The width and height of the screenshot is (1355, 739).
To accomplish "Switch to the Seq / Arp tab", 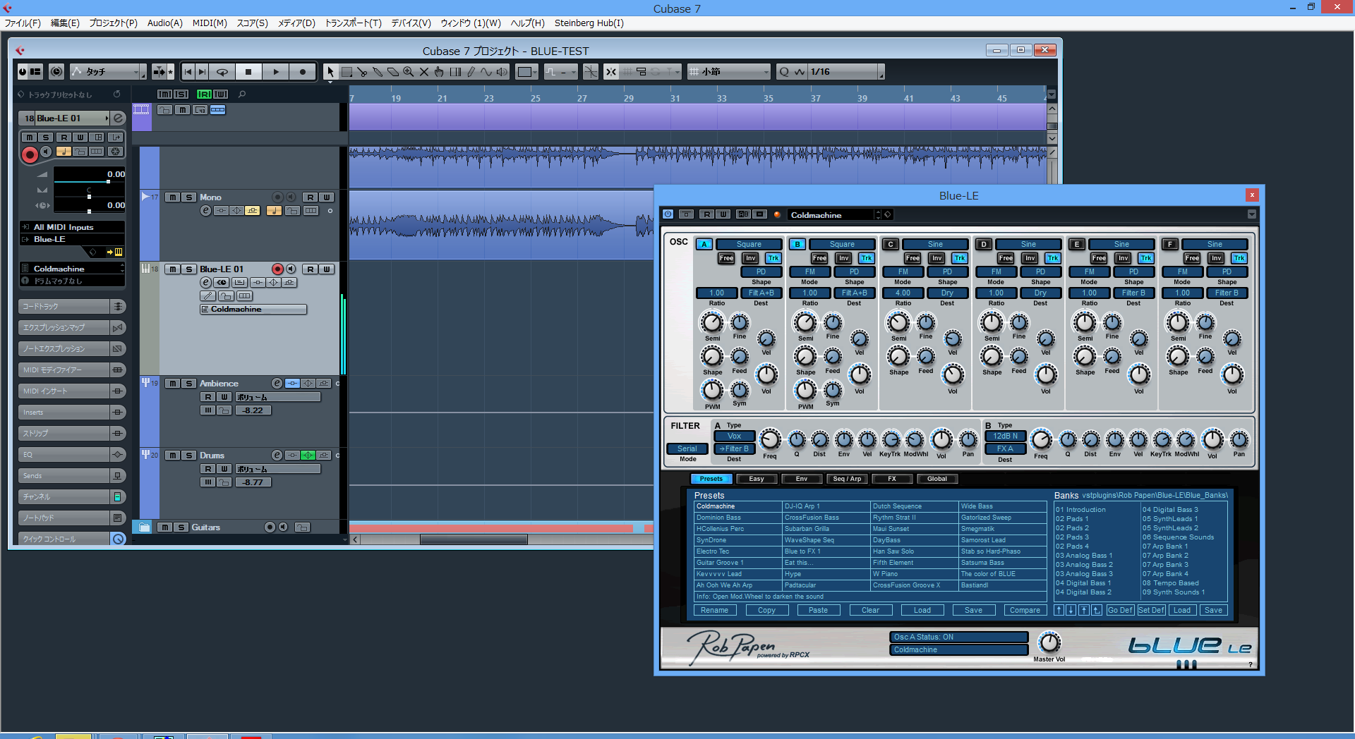I will click(x=847, y=479).
